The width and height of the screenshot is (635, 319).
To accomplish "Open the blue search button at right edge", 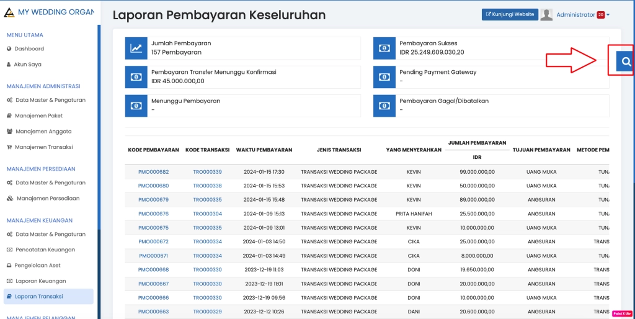I will pyautogui.click(x=625, y=61).
